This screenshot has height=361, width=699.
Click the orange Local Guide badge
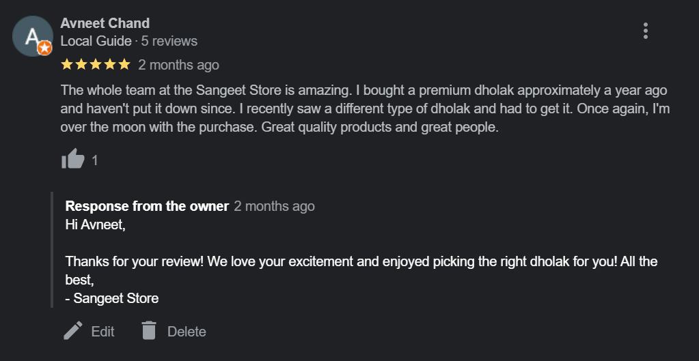tap(44, 48)
